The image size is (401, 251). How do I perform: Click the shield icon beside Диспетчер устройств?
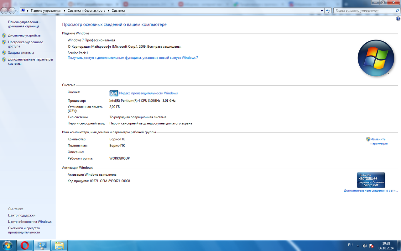click(x=4, y=35)
